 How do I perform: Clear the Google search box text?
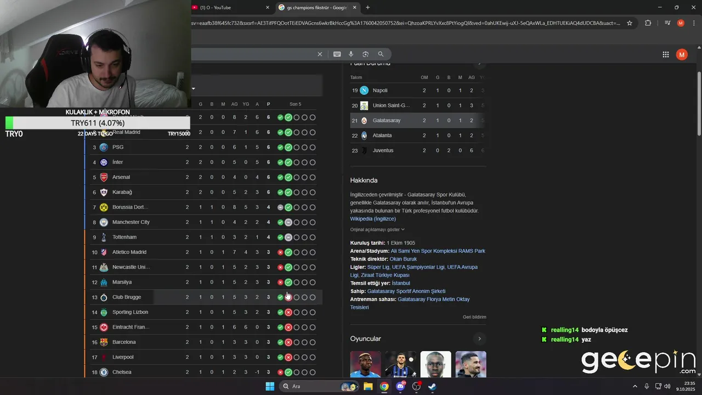click(320, 54)
